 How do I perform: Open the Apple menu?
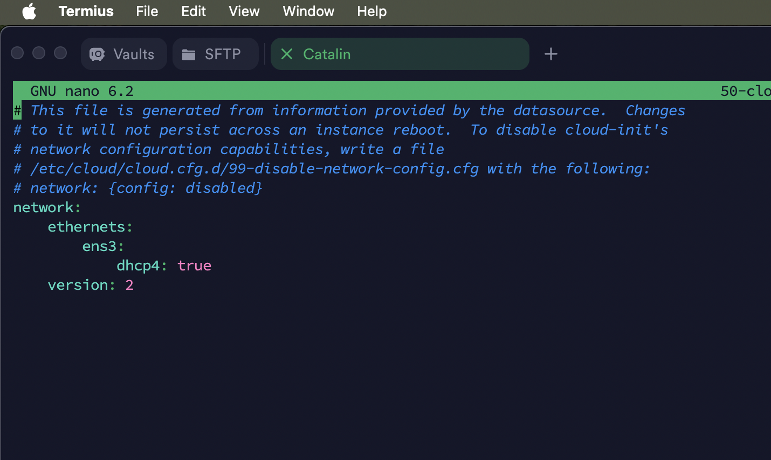(29, 11)
